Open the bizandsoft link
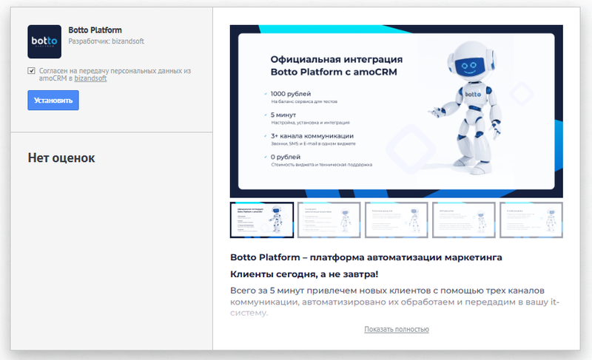 (x=90, y=78)
